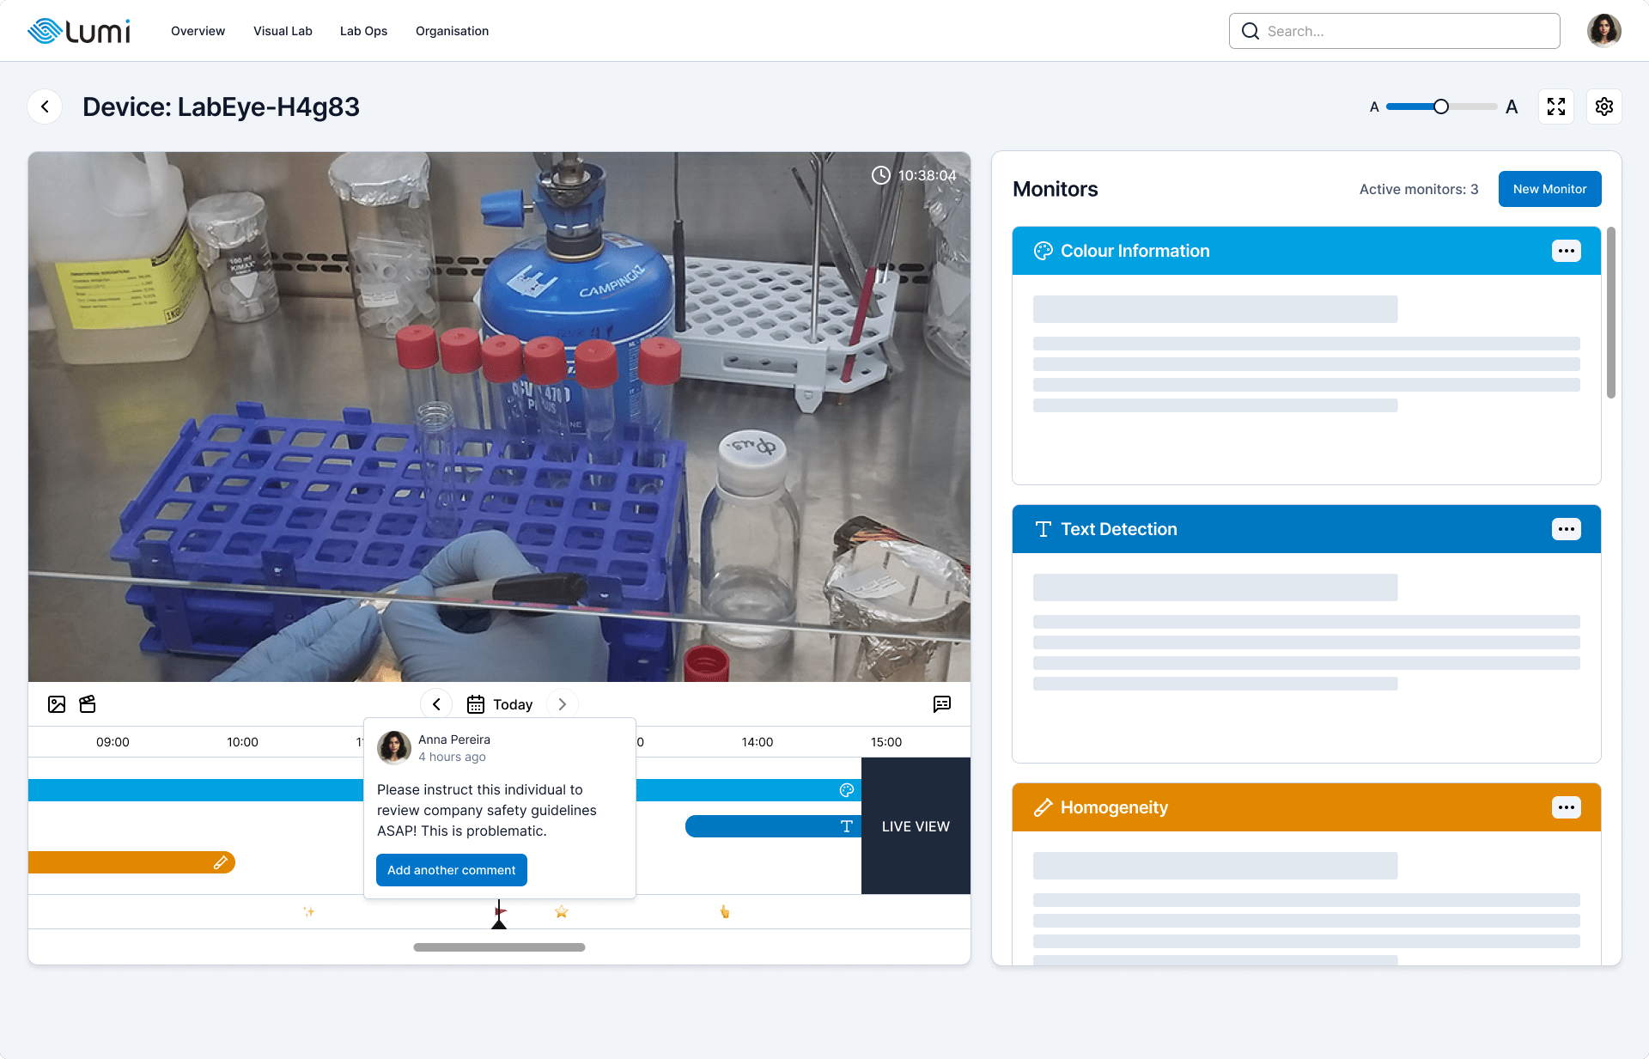Image resolution: width=1649 pixels, height=1059 pixels.
Task: Enter fullscreen using the expand icon
Action: 1556,107
